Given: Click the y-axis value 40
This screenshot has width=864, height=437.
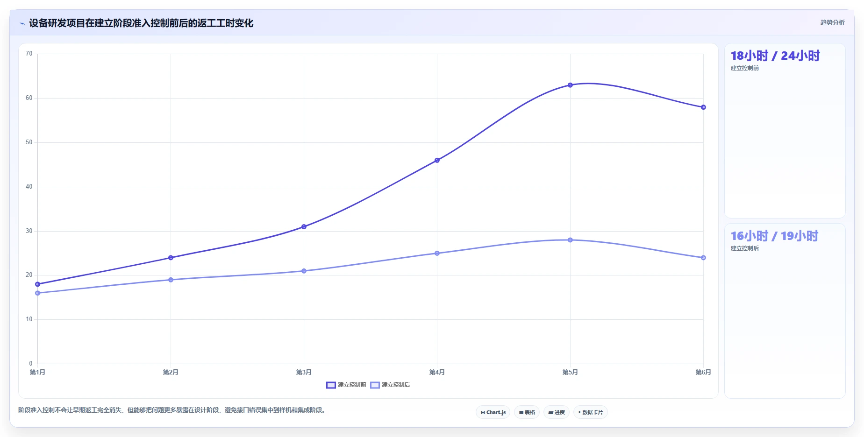Looking at the screenshot, I should pos(29,187).
